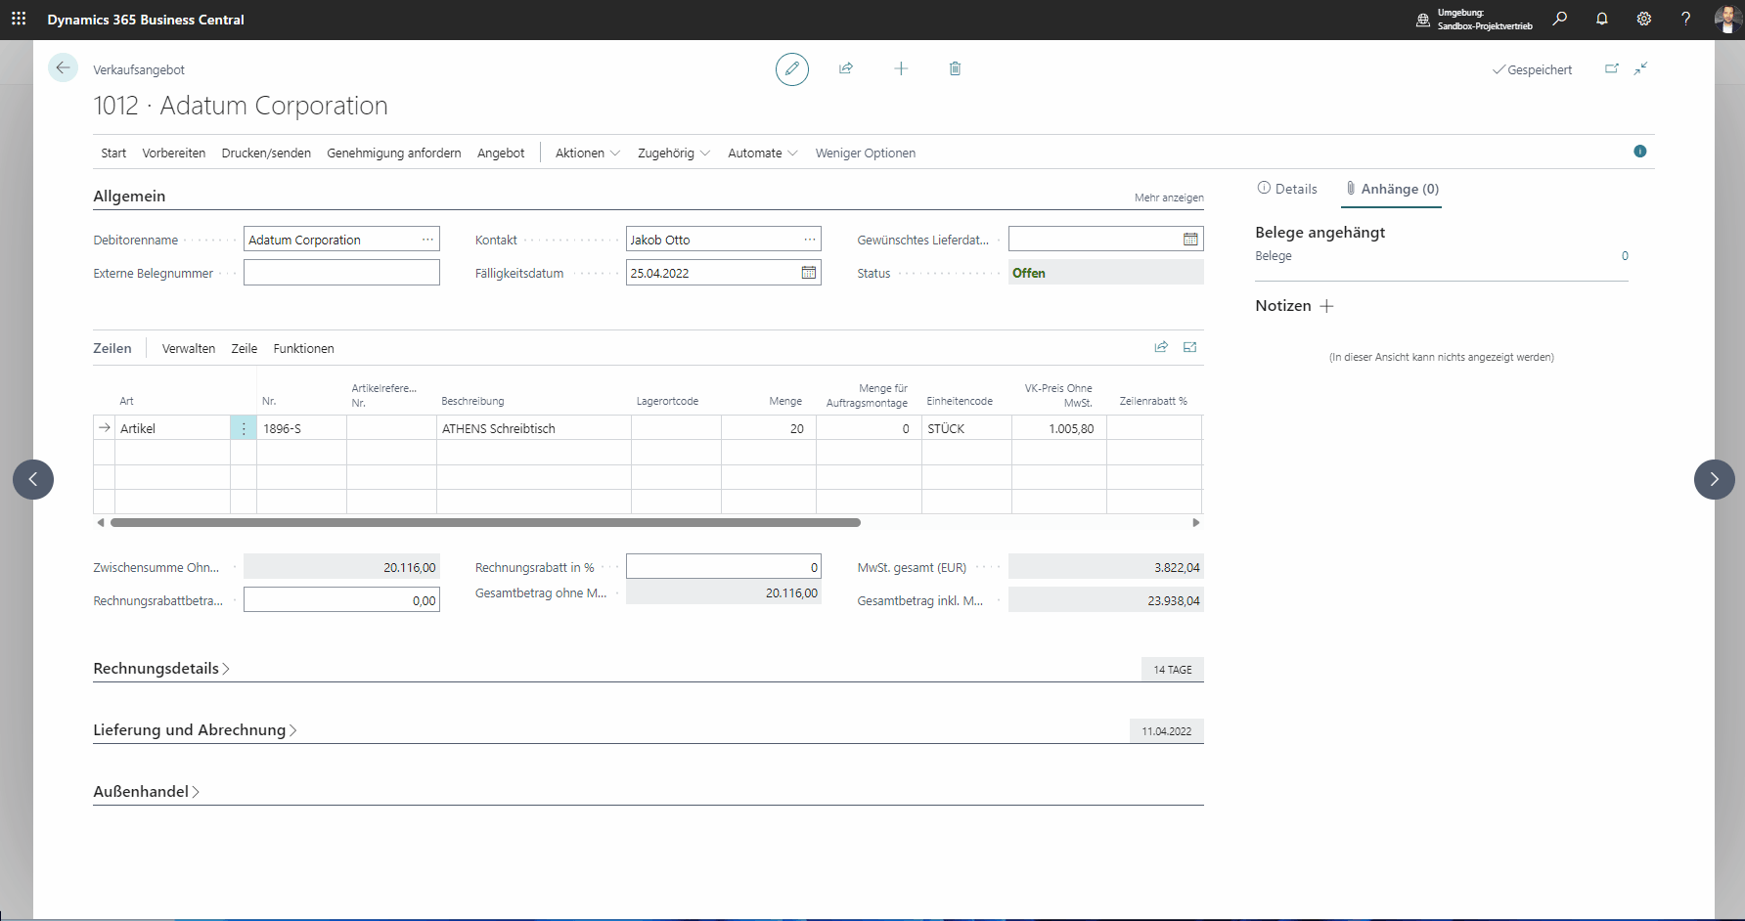Open notifications bell icon
This screenshot has height=921, width=1745.
pos(1602,19)
